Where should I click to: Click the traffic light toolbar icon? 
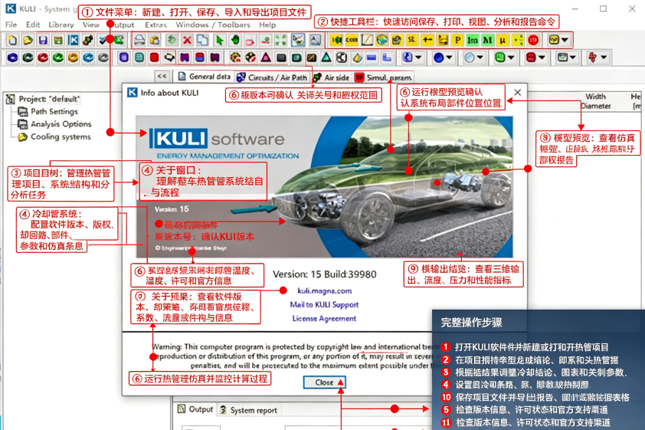click(87, 40)
